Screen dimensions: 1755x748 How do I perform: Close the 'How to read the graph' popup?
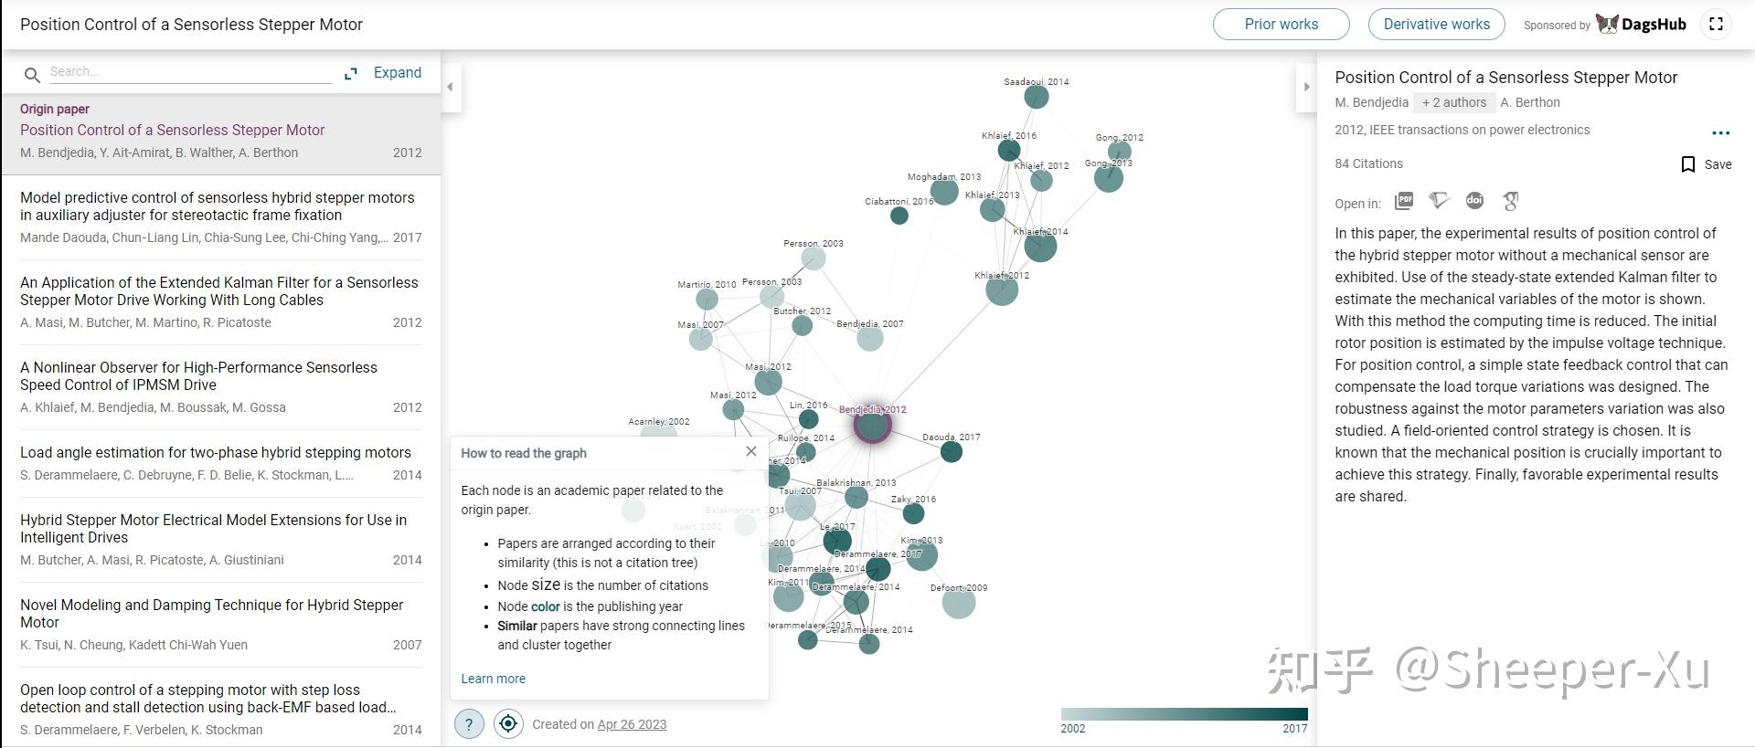pos(751,451)
